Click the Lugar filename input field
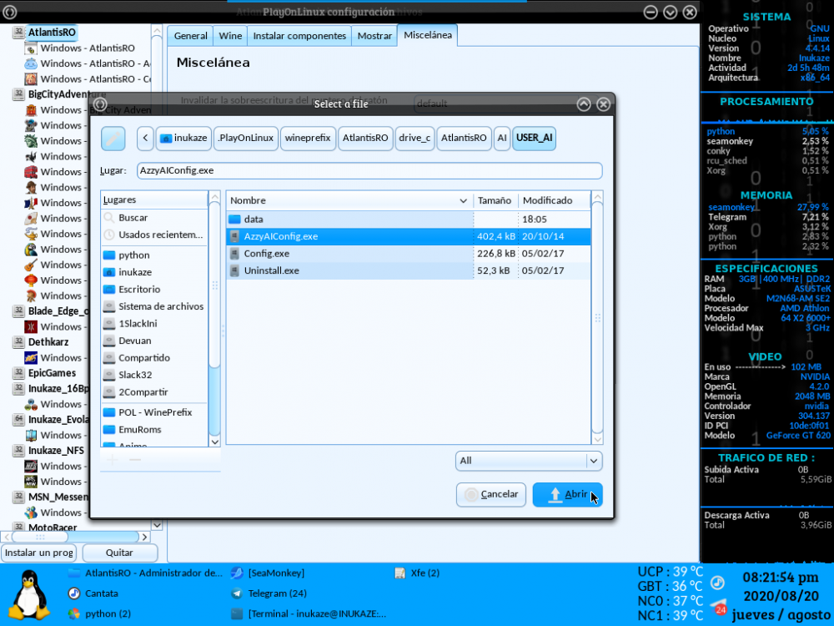This screenshot has width=834, height=626. coord(369,170)
